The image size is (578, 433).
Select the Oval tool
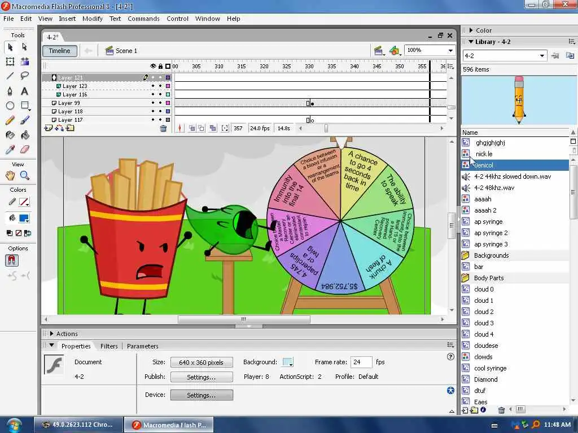(10, 105)
